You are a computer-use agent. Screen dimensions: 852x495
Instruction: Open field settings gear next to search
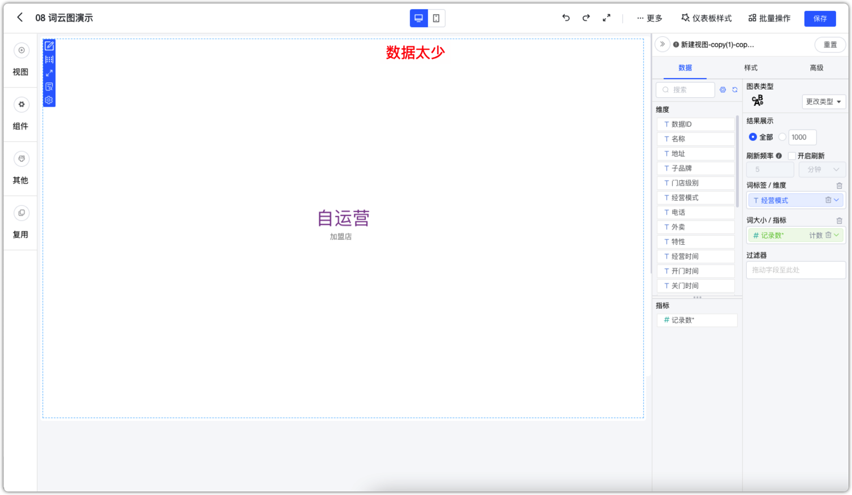point(723,90)
